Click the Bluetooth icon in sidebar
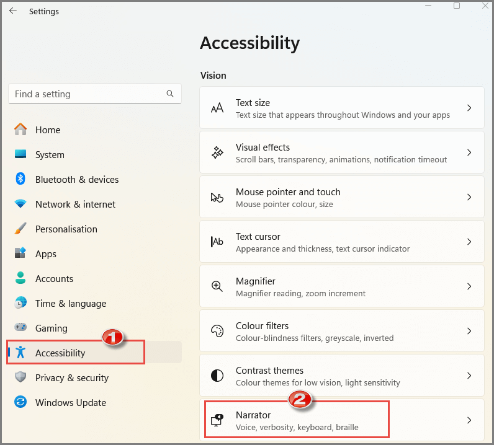The height and width of the screenshot is (445, 494). click(20, 178)
